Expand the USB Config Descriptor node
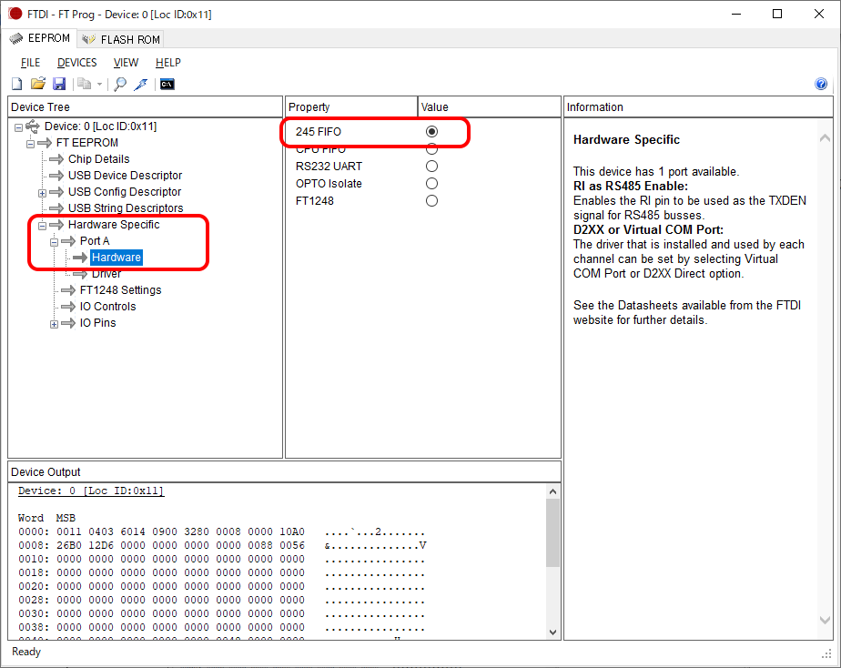 42,192
